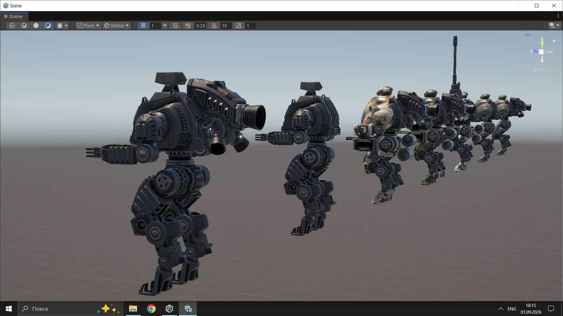Click the Scene window title bar icon
563x316 pixels.
(x=6, y=6)
